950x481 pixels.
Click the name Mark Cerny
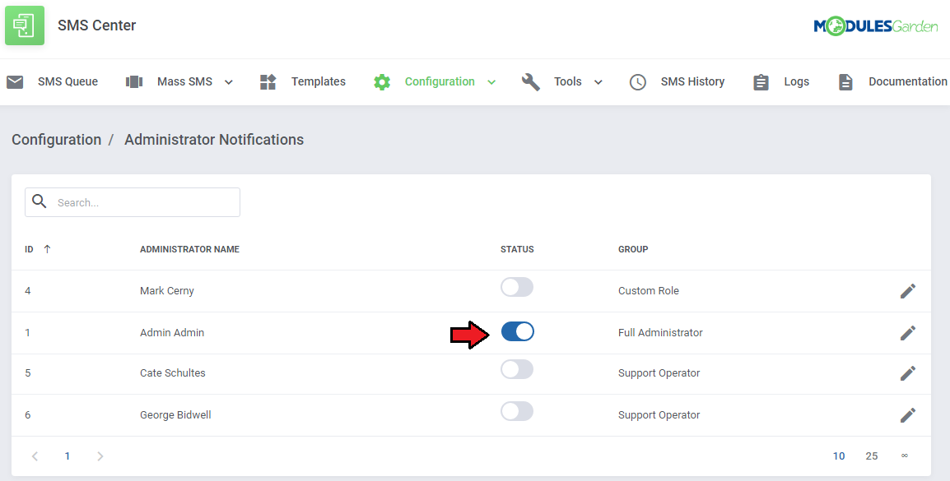pyautogui.click(x=166, y=291)
